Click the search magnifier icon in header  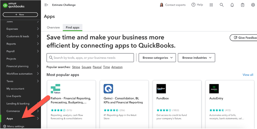tap(221, 5)
